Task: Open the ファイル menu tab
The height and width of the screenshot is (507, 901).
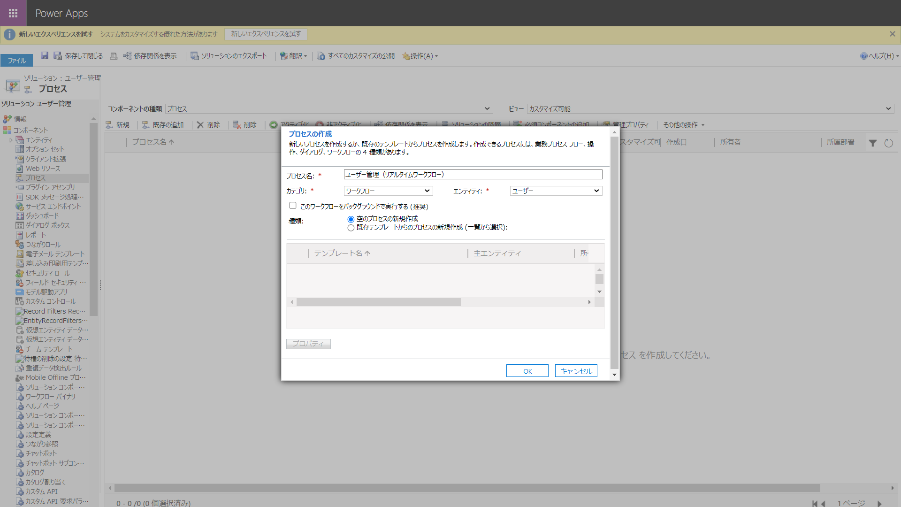Action: [x=17, y=61]
